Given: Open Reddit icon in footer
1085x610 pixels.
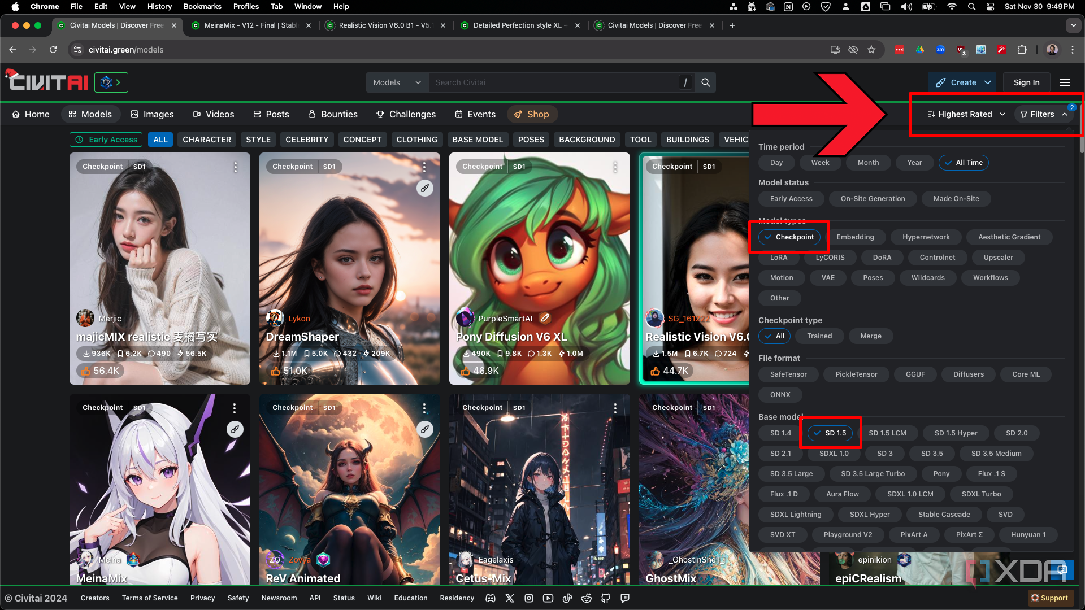Looking at the screenshot, I should point(587,598).
